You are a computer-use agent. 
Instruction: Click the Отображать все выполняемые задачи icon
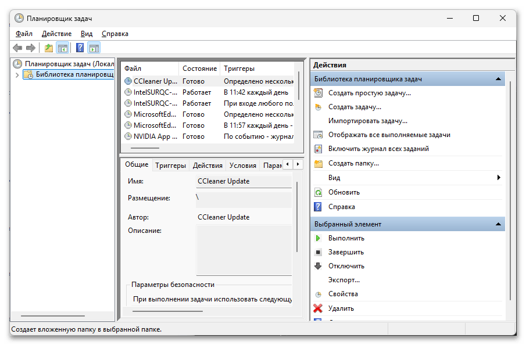tap(318, 135)
